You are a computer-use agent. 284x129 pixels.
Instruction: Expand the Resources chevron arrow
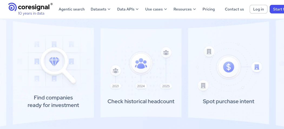[x=194, y=9]
